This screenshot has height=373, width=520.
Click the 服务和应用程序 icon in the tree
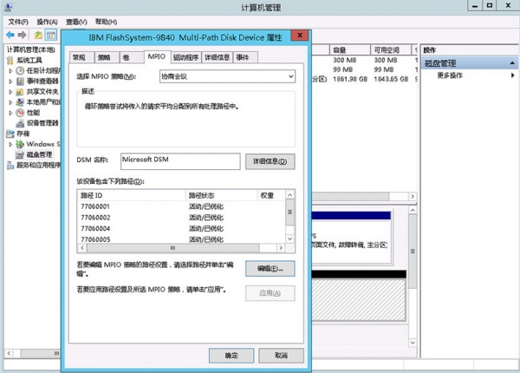[10, 165]
